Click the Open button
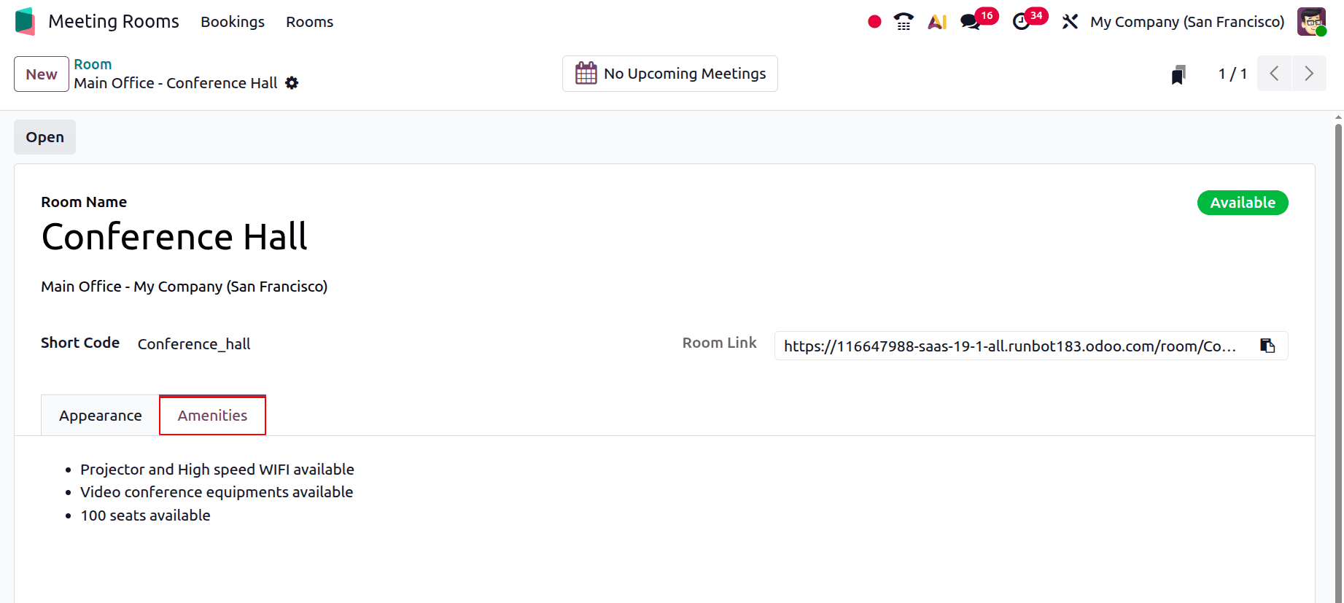This screenshot has height=603, width=1344. pos(45,137)
